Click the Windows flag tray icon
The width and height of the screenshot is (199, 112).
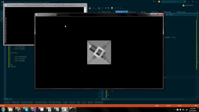[x=178, y=110]
